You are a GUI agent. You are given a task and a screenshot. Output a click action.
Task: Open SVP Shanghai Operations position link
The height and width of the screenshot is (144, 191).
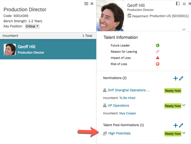[129, 90]
